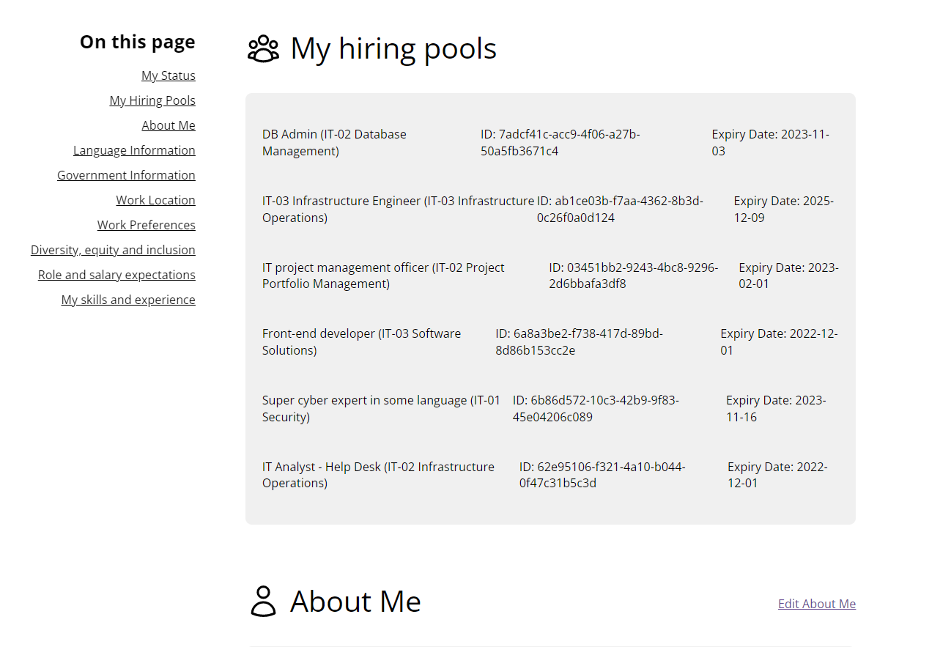Select the Front-end developer hiring pool
Screen dimensions: 951x647
(361, 341)
